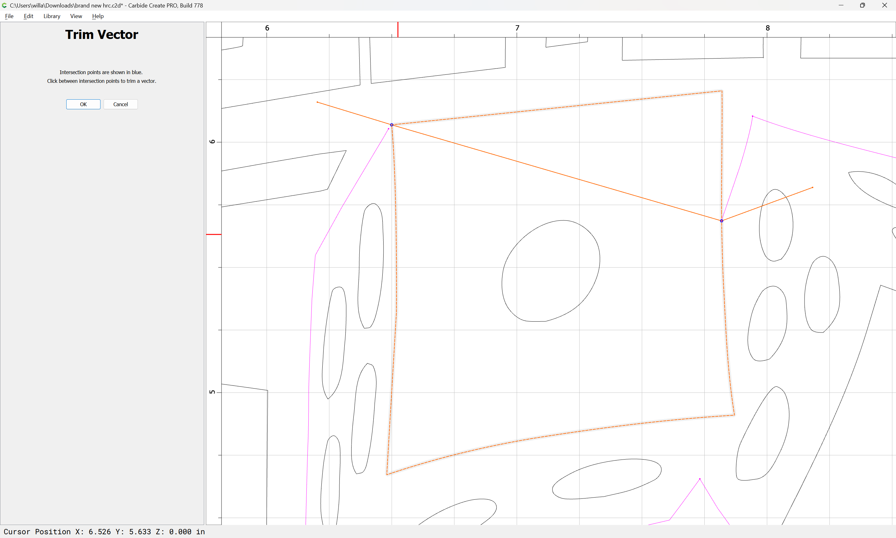
Task: Click the orange segment left of the upper-left intersection
Action: (x=354, y=113)
